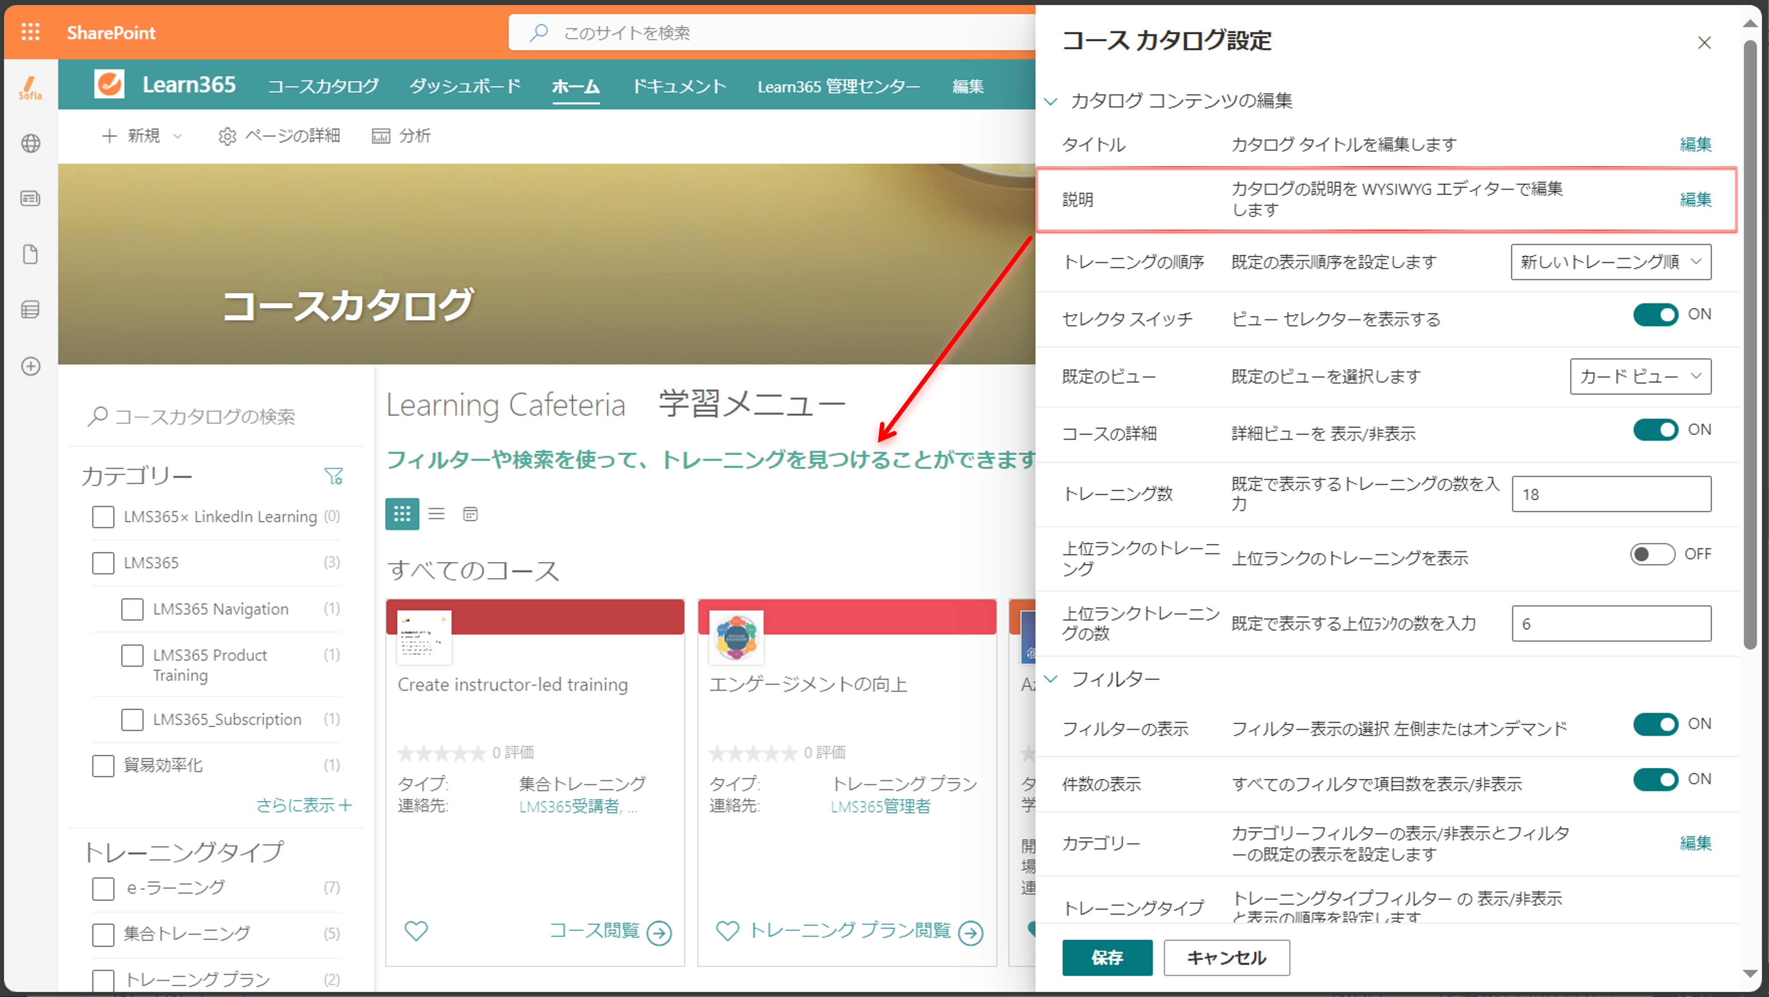Click the Sofia site logo icon
The width and height of the screenshot is (1769, 997).
click(30, 88)
